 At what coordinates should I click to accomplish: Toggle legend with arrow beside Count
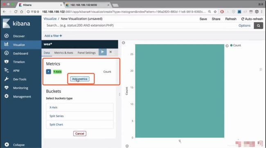tap(227, 46)
